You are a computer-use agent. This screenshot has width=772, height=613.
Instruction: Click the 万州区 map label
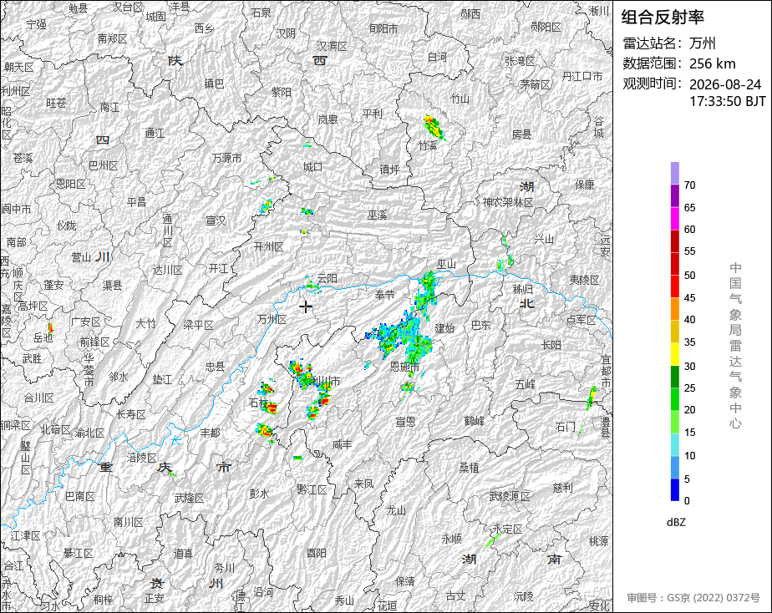tap(272, 319)
